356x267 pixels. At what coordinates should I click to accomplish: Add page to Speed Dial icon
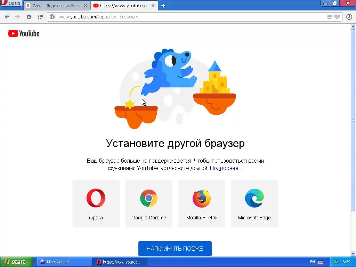[x=330, y=17]
